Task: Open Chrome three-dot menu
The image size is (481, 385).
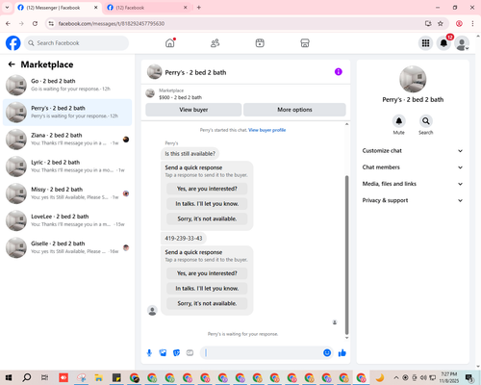Action: coord(472,23)
